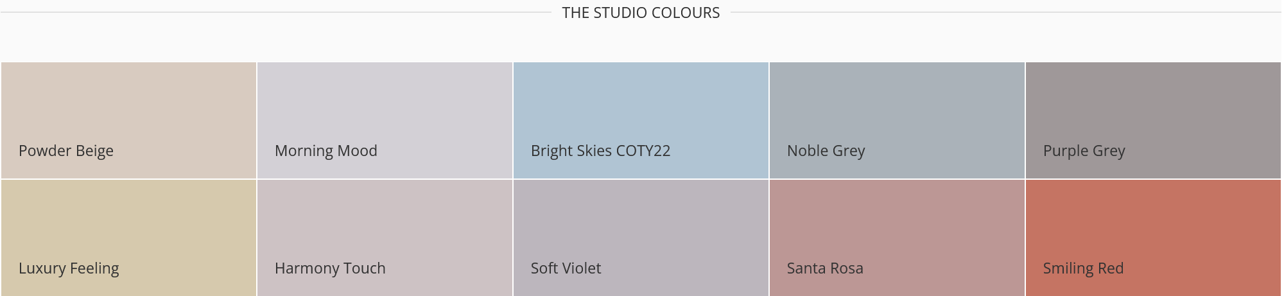Image resolution: width=1284 pixels, height=296 pixels.
Task: Select the Purple Grey swatch
Action: pos(1153,120)
